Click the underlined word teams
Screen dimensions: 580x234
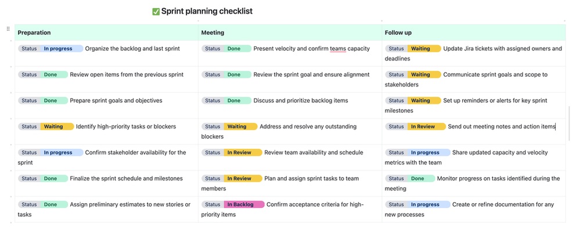pos(338,49)
